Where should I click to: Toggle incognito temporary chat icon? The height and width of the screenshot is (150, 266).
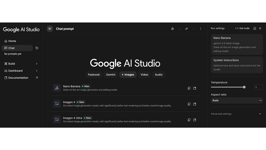pos(173,29)
